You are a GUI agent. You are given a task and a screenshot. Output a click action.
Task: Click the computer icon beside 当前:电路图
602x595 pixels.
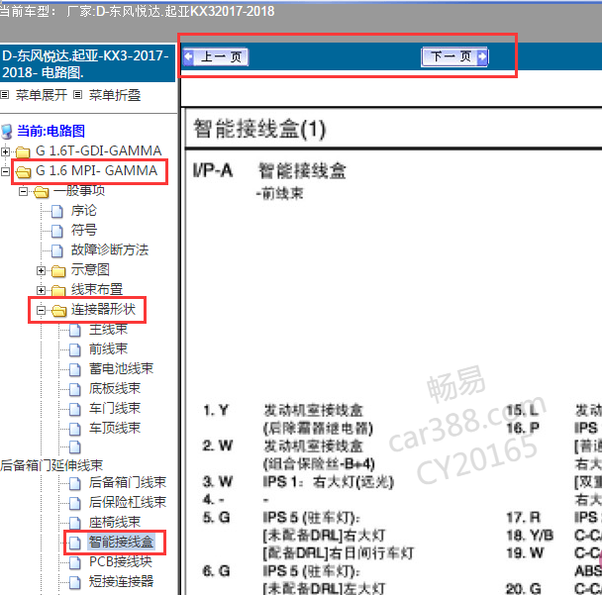pos(7,132)
